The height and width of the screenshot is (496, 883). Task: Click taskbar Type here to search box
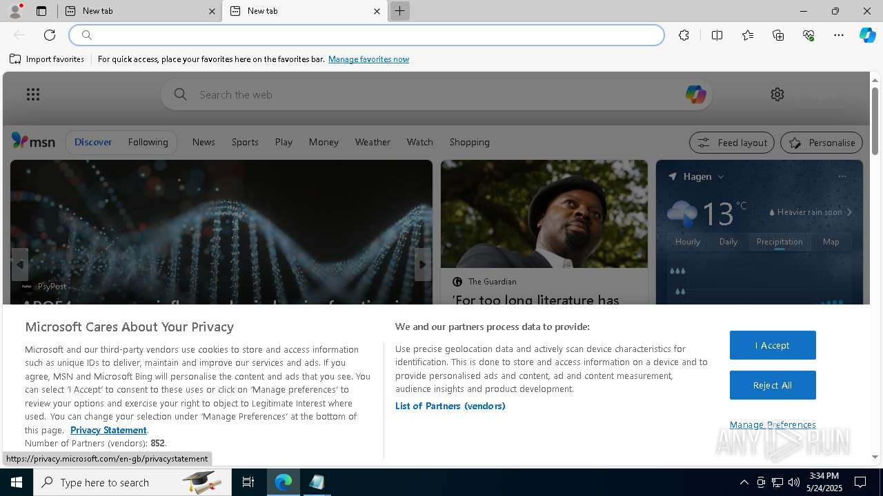(x=132, y=482)
